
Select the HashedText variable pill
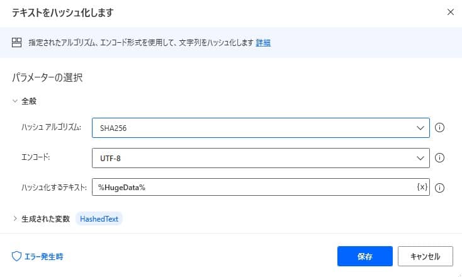[99, 218]
